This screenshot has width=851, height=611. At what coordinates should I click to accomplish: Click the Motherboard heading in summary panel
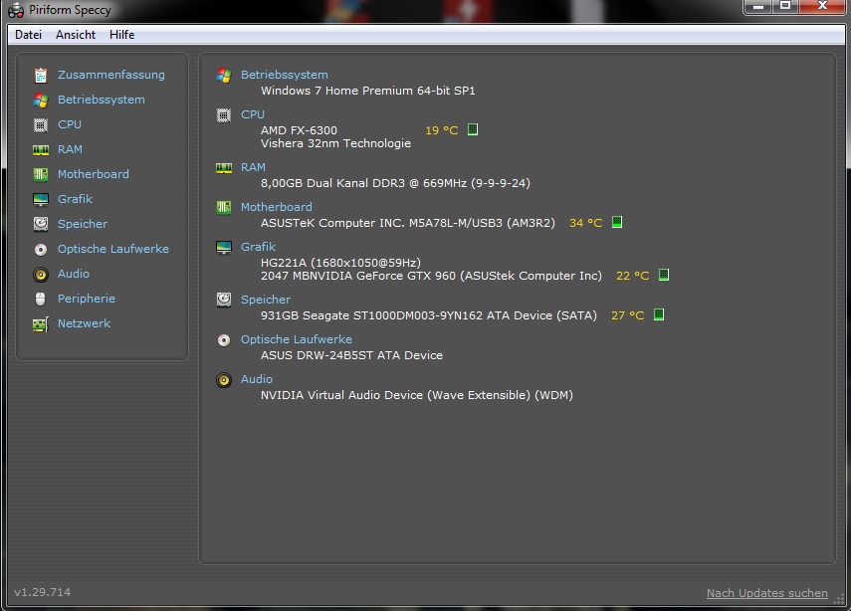pos(277,207)
